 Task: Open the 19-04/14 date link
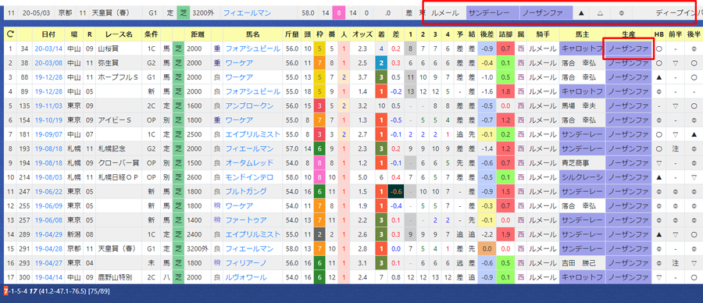48,277
